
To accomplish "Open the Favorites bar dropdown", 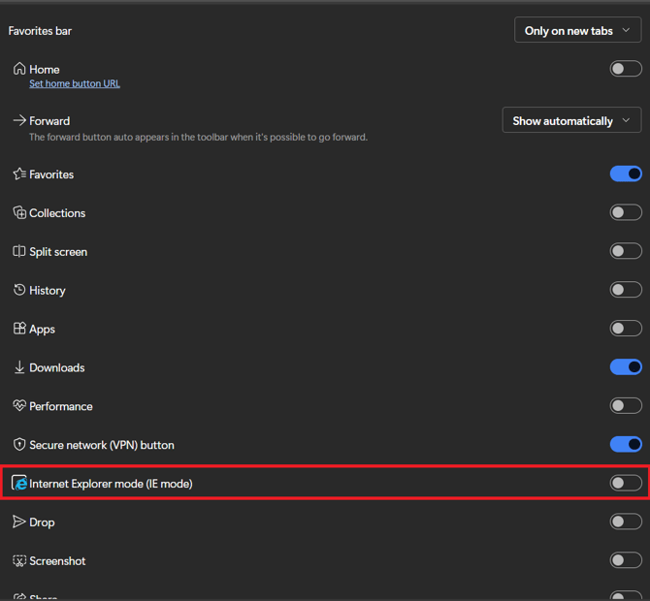I will (577, 31).
